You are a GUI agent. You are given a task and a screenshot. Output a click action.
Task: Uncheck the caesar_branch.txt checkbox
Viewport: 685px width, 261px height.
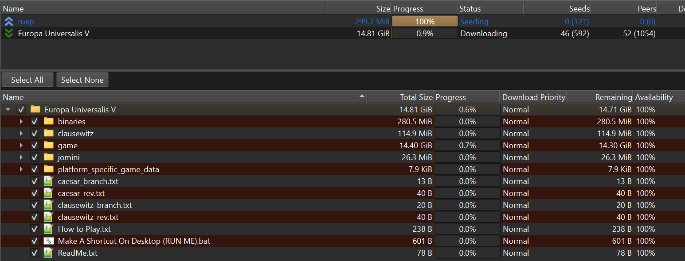[x=35, y=181]
